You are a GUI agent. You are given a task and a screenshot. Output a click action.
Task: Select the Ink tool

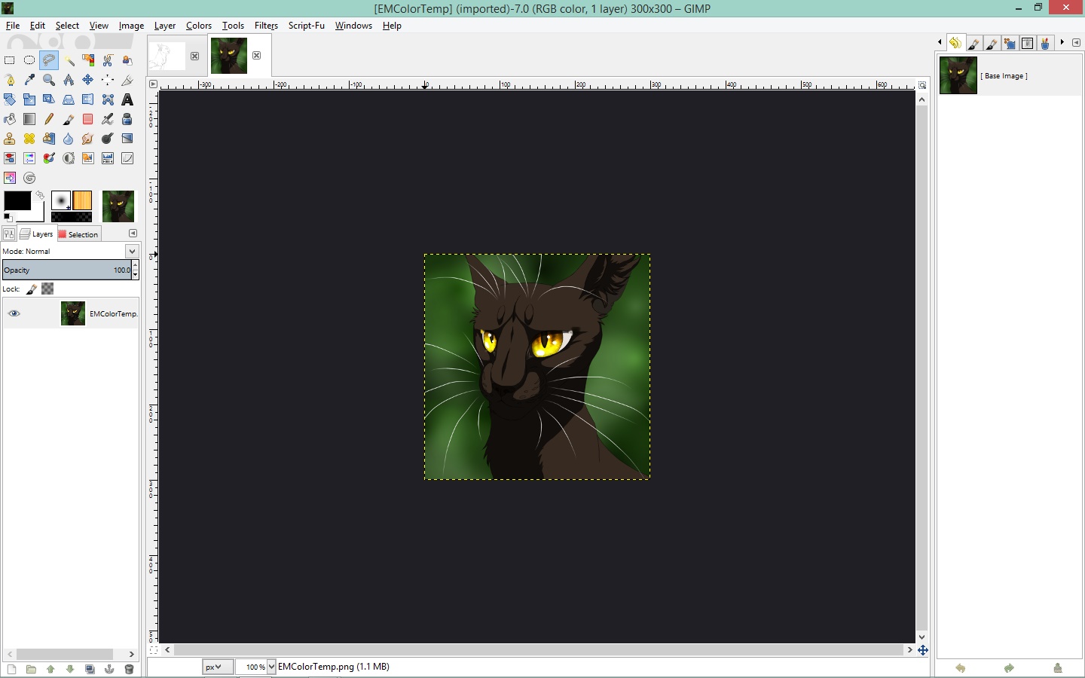[127, 119]
